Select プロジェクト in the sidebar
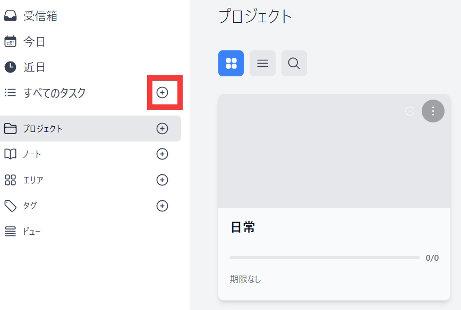The image size is (461, 310). 42,129
